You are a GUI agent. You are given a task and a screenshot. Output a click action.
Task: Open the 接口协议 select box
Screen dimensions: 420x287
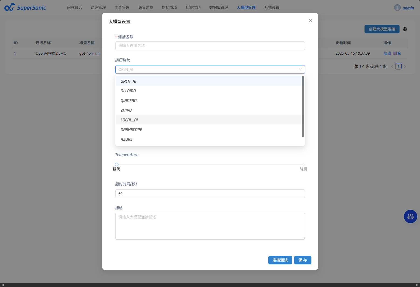(210, 69)
